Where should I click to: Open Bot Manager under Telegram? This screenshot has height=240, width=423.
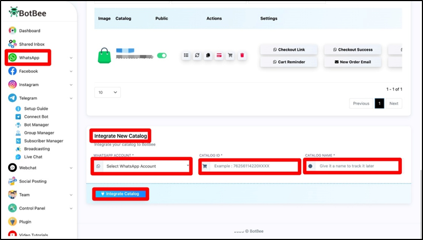click(x=36, y=125)
